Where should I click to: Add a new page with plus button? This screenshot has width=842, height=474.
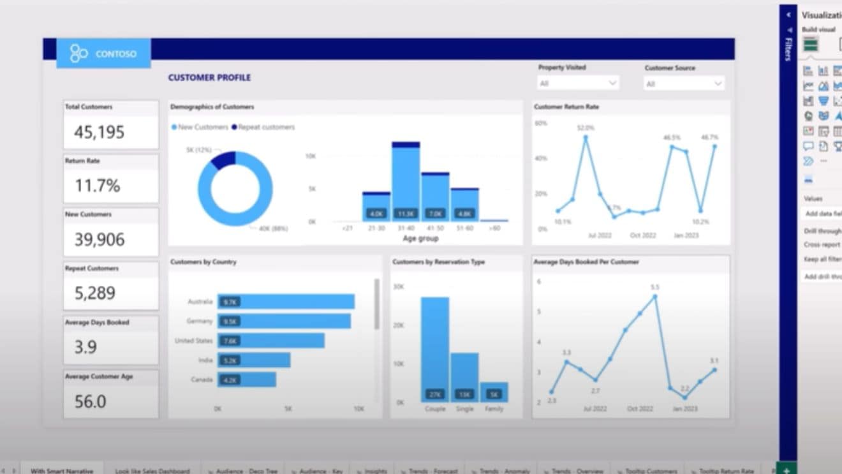(x=786, y=470)
